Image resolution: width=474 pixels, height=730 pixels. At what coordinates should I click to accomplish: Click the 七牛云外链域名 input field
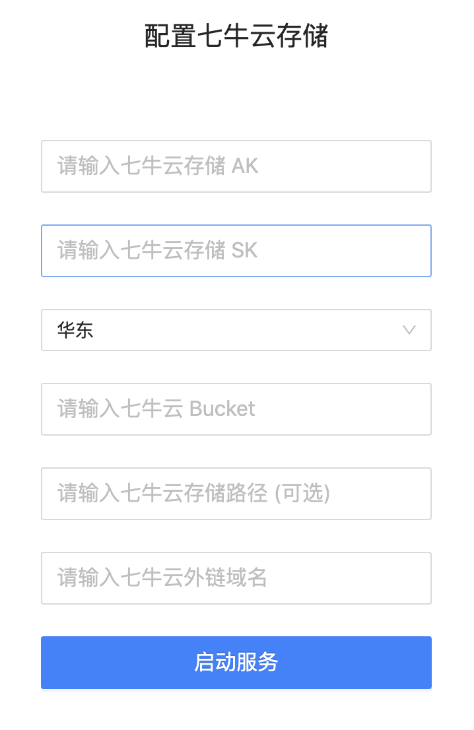[236, 578]
